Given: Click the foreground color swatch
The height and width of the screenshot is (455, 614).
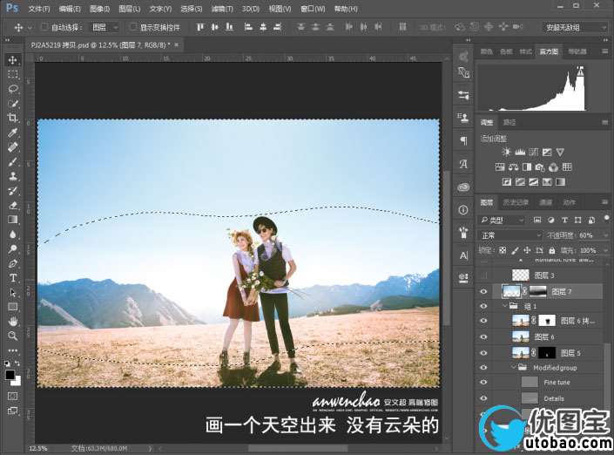Looking at the screenshot, I should pyautogui.click(x=10, y=374).
